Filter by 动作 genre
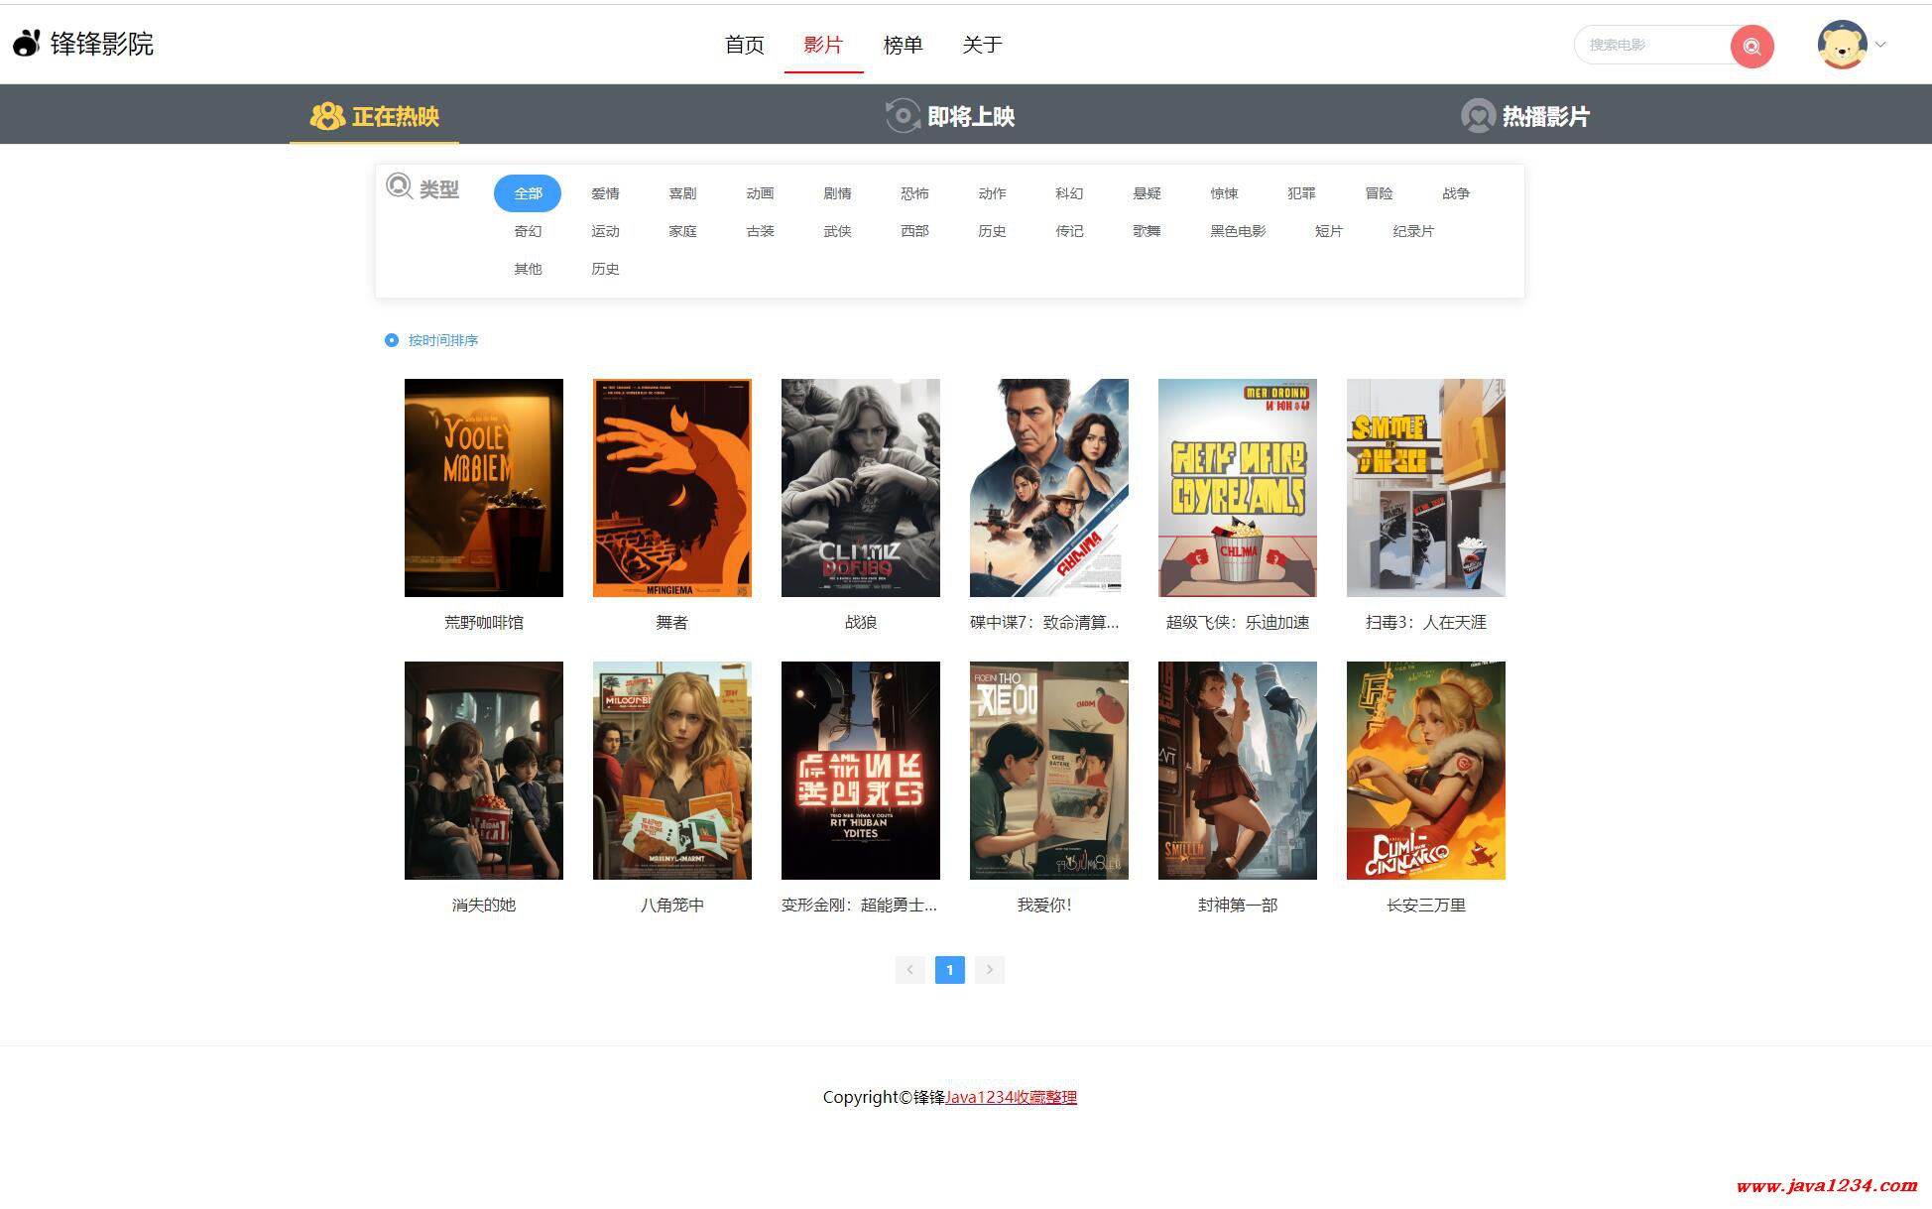The image size is (1932, 1209). coord(992,193)
